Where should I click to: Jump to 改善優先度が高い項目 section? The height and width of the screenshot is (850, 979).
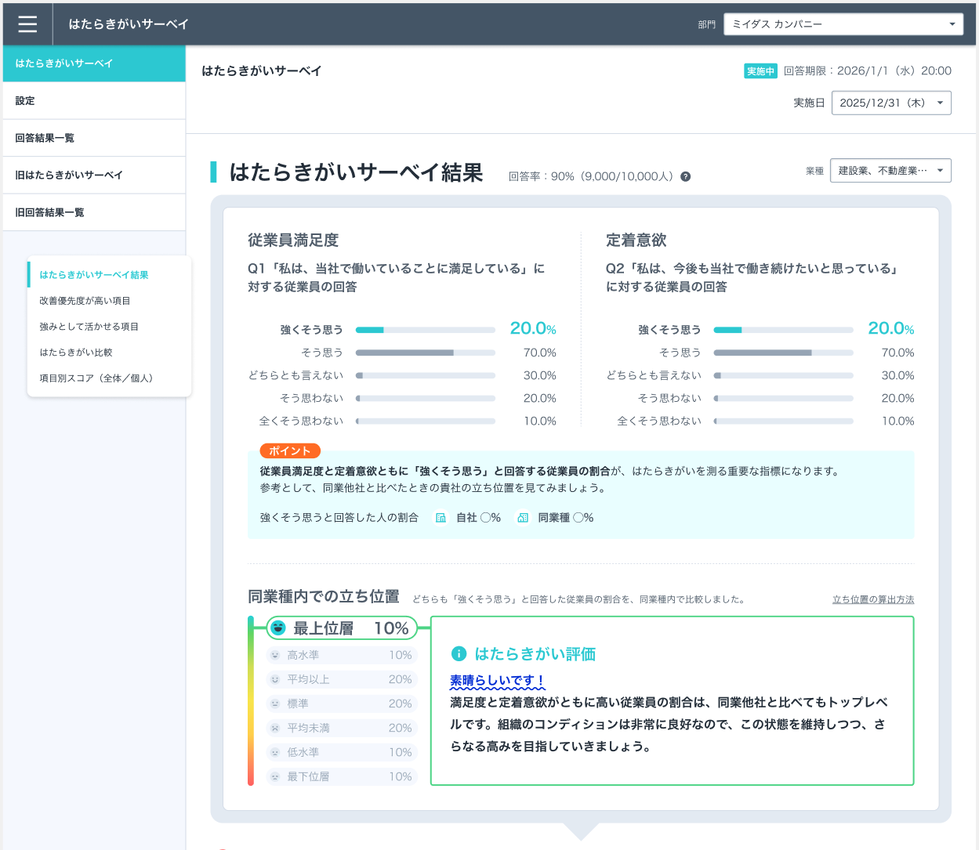point(85,301)
